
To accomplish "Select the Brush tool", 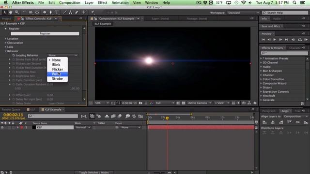I will pos(64,13).
